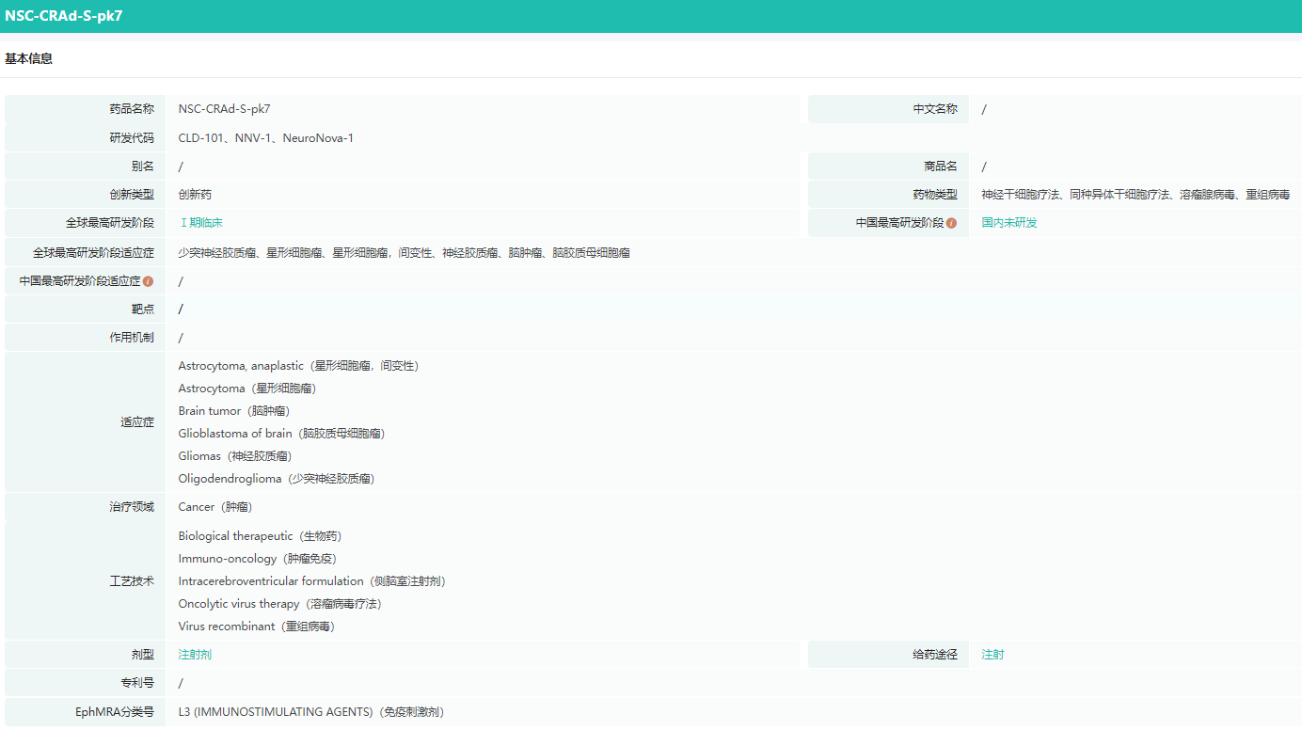Click the L3 (IMMUNOSTIMULATING AGENTS) classification value
Viewport: 1302px width, 730px height.
point(310,712)
